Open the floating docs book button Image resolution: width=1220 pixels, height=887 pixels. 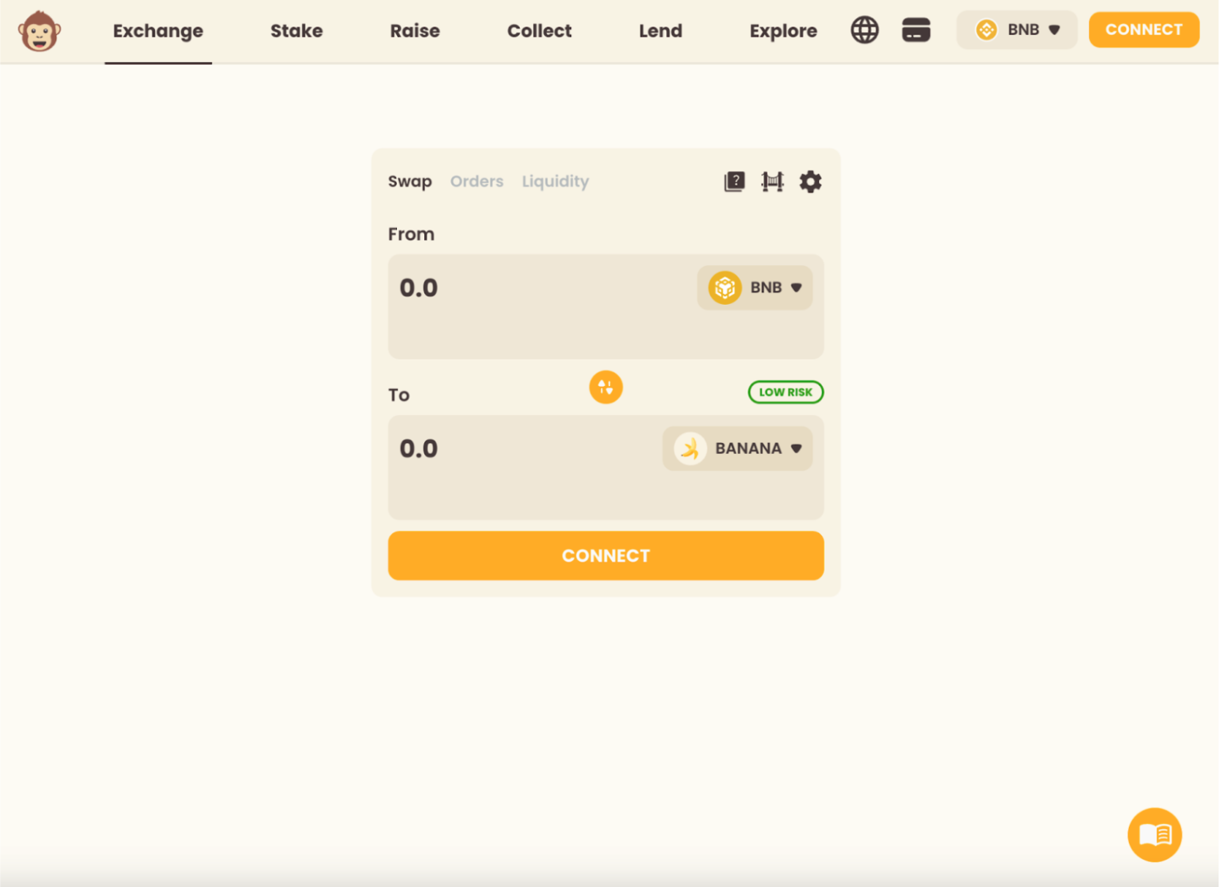coord(1155,835)
